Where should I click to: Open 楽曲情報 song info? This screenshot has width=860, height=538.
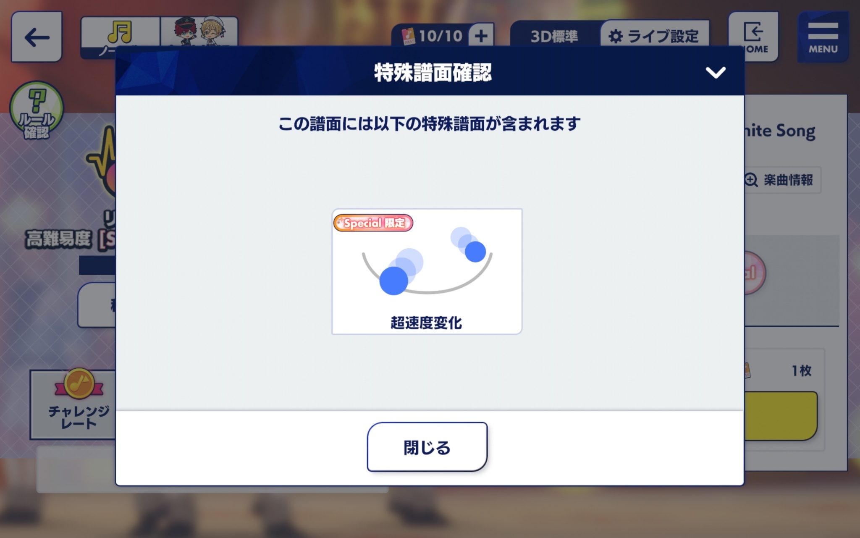point(782,180)
